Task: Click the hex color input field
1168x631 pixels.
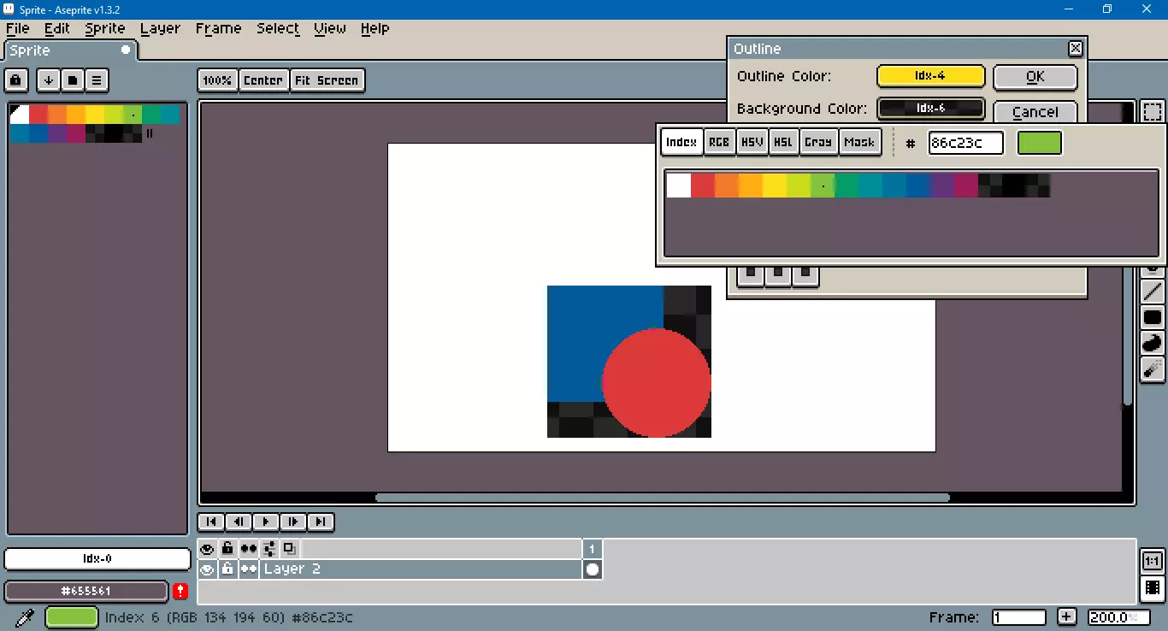Action: click(965, 143)
